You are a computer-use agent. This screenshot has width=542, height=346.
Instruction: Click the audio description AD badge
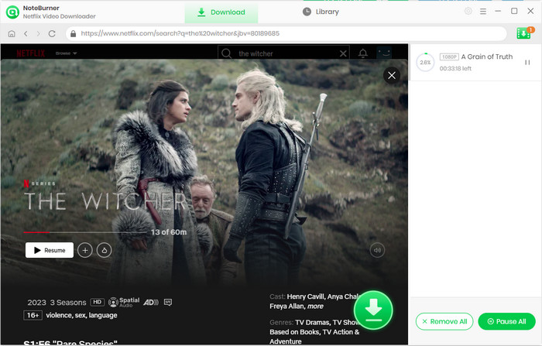[x=151, y=303]
